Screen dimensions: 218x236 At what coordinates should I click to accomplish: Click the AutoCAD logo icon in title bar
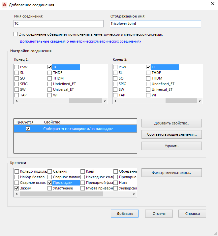pos(4,5)
